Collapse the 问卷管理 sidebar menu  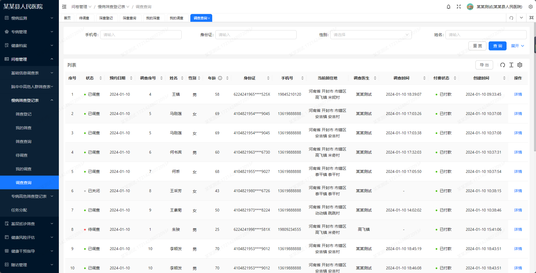point(29,59)
